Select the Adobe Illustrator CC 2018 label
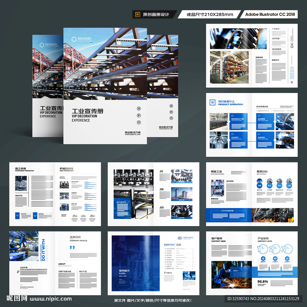 pyautogui.click(x=270, y=14)
